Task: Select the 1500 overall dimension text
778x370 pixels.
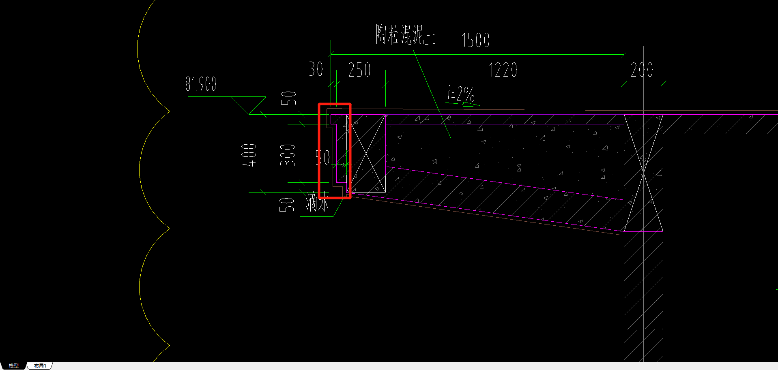Action: pyautogui.click(x=476, y=40)
